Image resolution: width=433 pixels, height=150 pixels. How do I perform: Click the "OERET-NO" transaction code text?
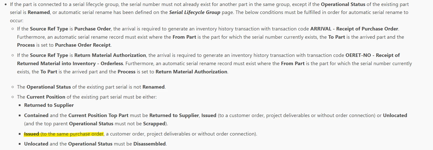click(x=358, y=55)
